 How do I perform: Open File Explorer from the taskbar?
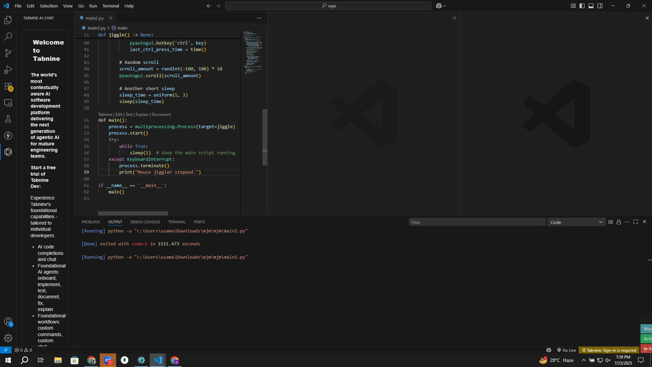[x=58, y=360]
